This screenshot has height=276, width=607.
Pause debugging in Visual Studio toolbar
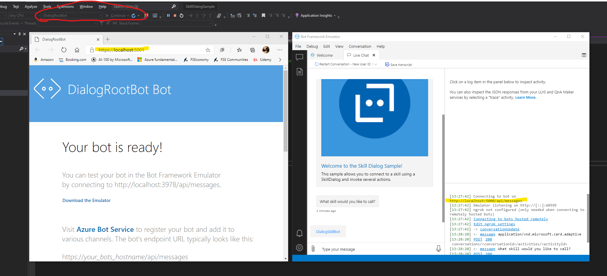pos(168,16)
